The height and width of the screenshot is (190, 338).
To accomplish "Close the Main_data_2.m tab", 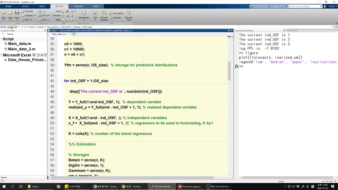I will pyautogui.click(x=69, y=34).
